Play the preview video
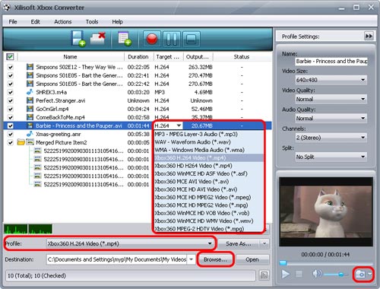Viewport: 380px width, 289px height. pyautogui.click(x=286, y=274)
